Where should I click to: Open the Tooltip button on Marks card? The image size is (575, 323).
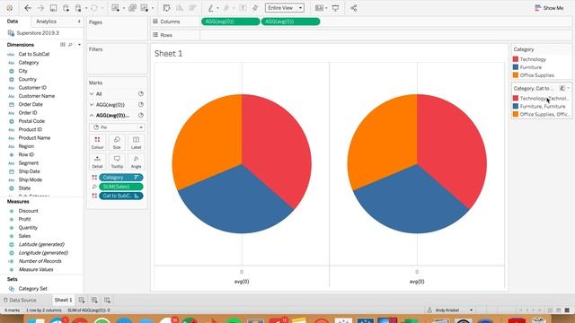(117, 161)
